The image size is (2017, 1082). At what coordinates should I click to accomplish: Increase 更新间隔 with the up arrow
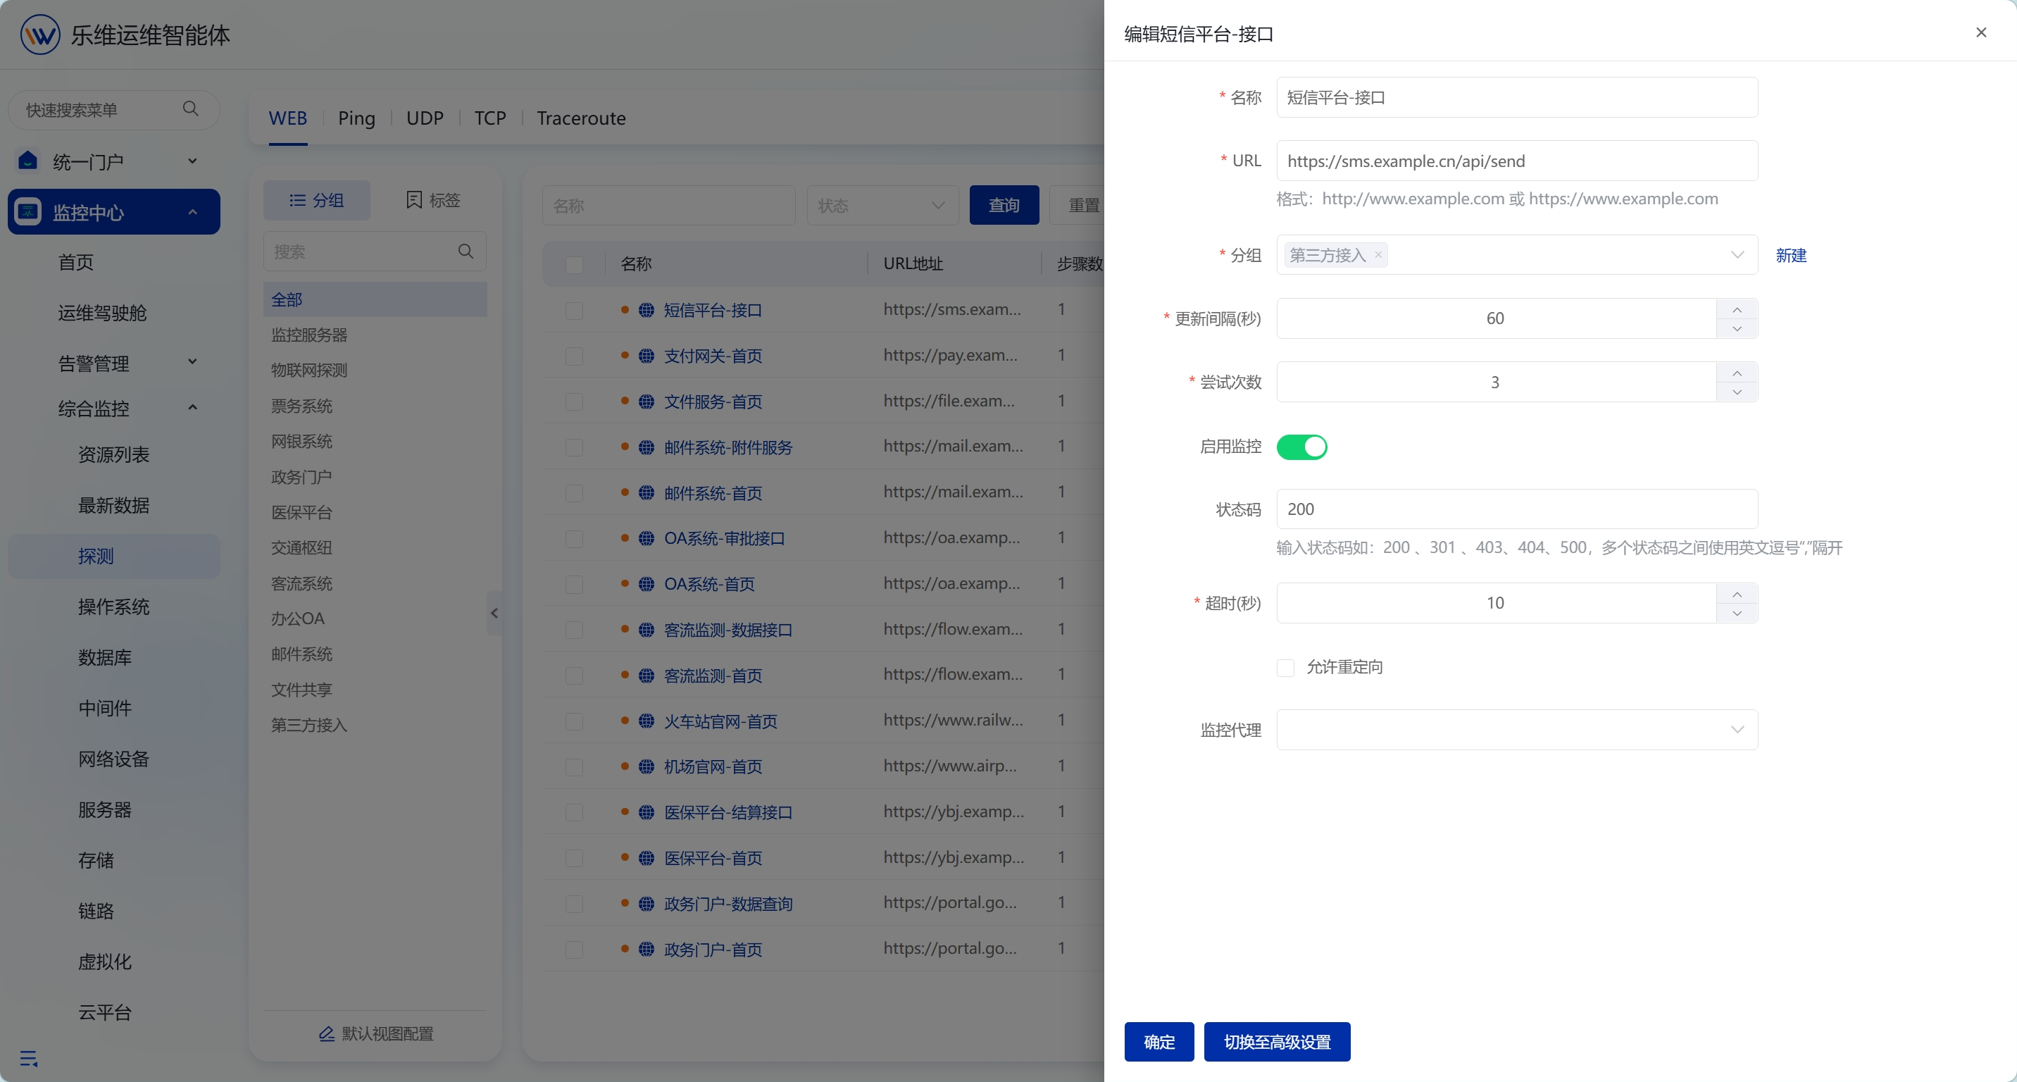point(1737,309)
